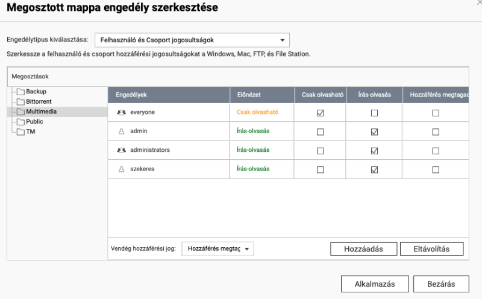Click the admin user icon

[122, 131]
